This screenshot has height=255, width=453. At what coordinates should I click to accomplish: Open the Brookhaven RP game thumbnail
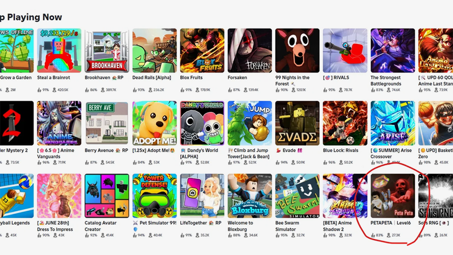(106, 51)
